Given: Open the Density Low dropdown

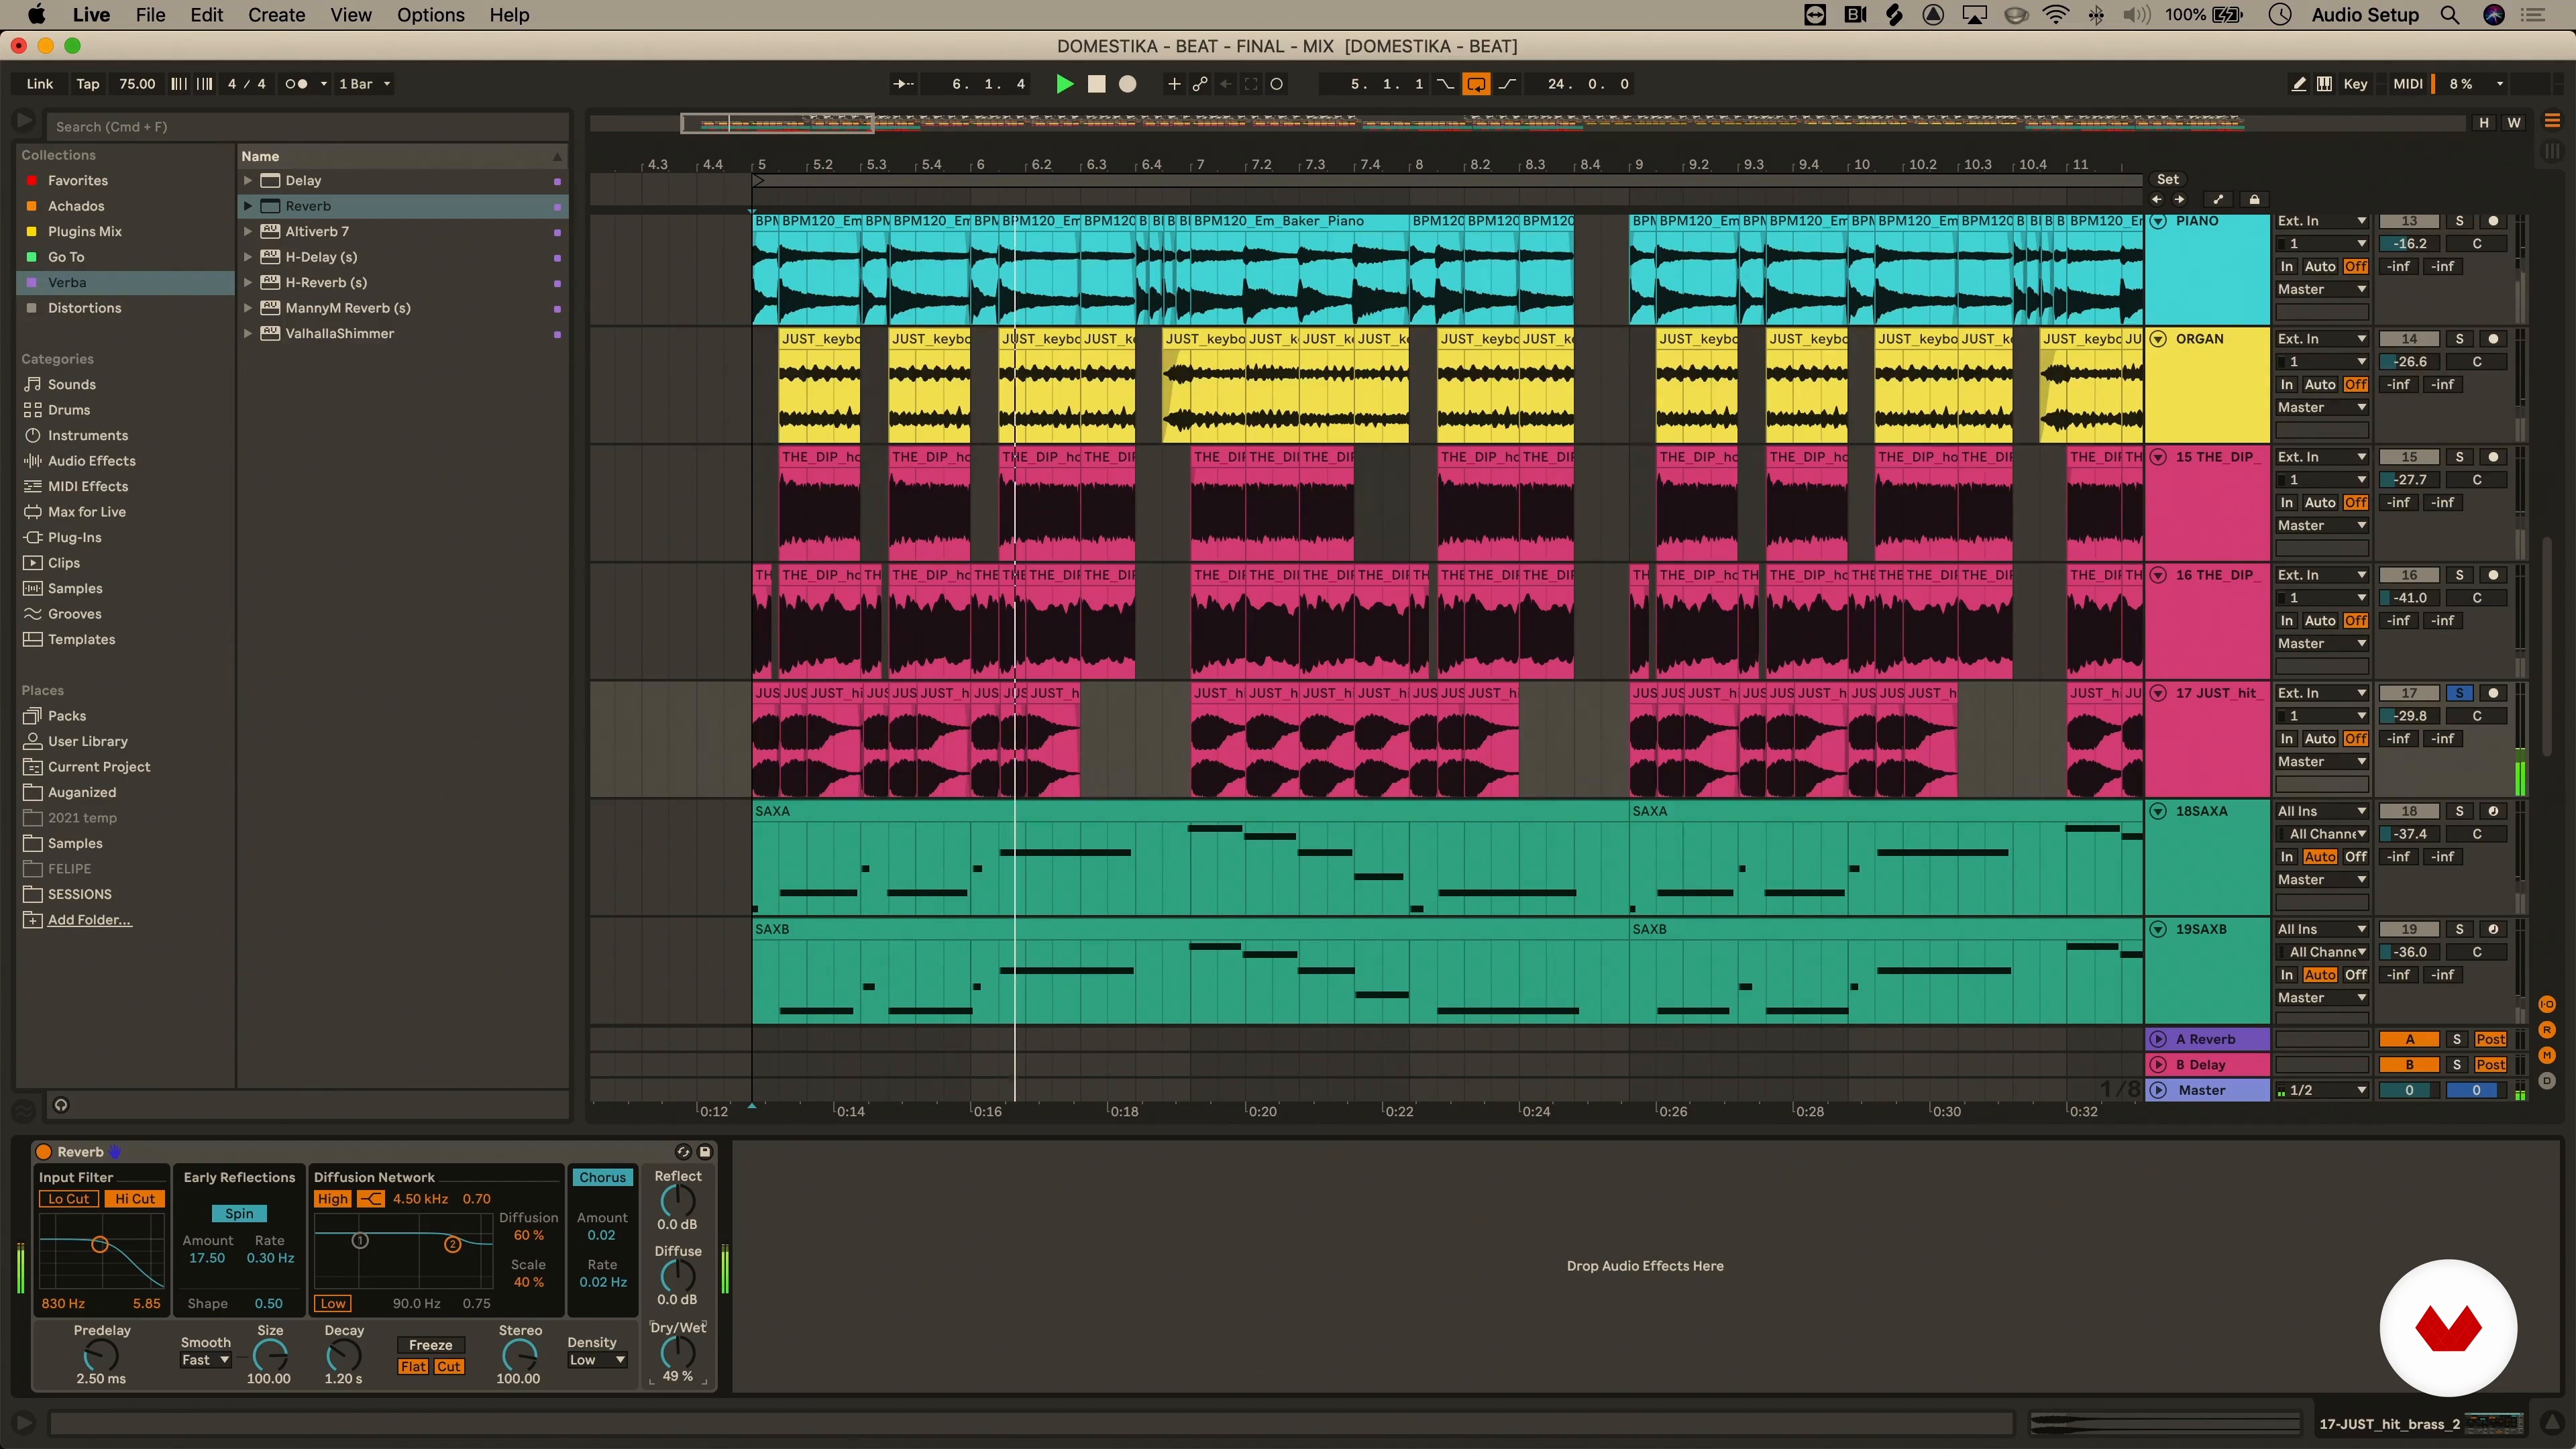Looking at the screenshot, I should click(x=597, y=1360).
